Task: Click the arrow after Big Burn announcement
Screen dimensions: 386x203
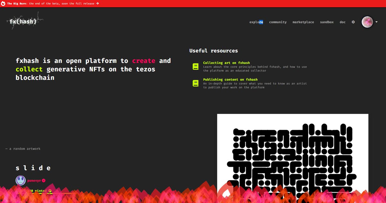Action: coord(97,4)
